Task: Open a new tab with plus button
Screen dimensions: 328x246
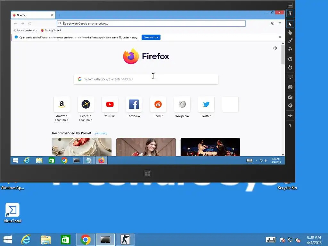Action: coord(60,15)
